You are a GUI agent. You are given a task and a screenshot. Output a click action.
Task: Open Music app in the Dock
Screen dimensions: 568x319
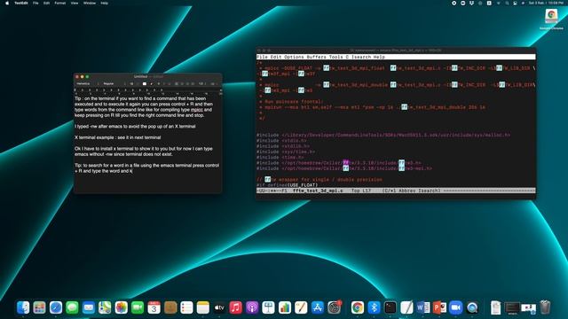point(236,307)
